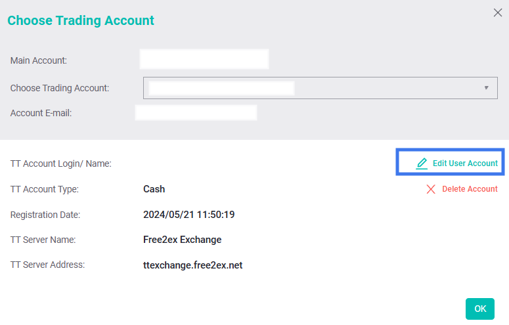Image resolution: width=509 pixels, height=325 pixels.
Task: Select the Delete Account link text
Action: tap(470, 189)
